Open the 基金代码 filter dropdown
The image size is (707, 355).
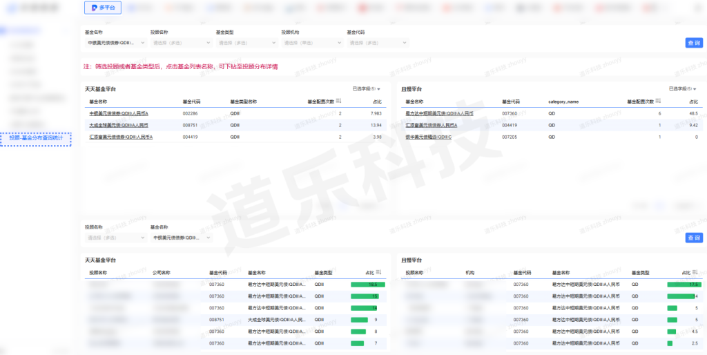click(x=378, y=43)
